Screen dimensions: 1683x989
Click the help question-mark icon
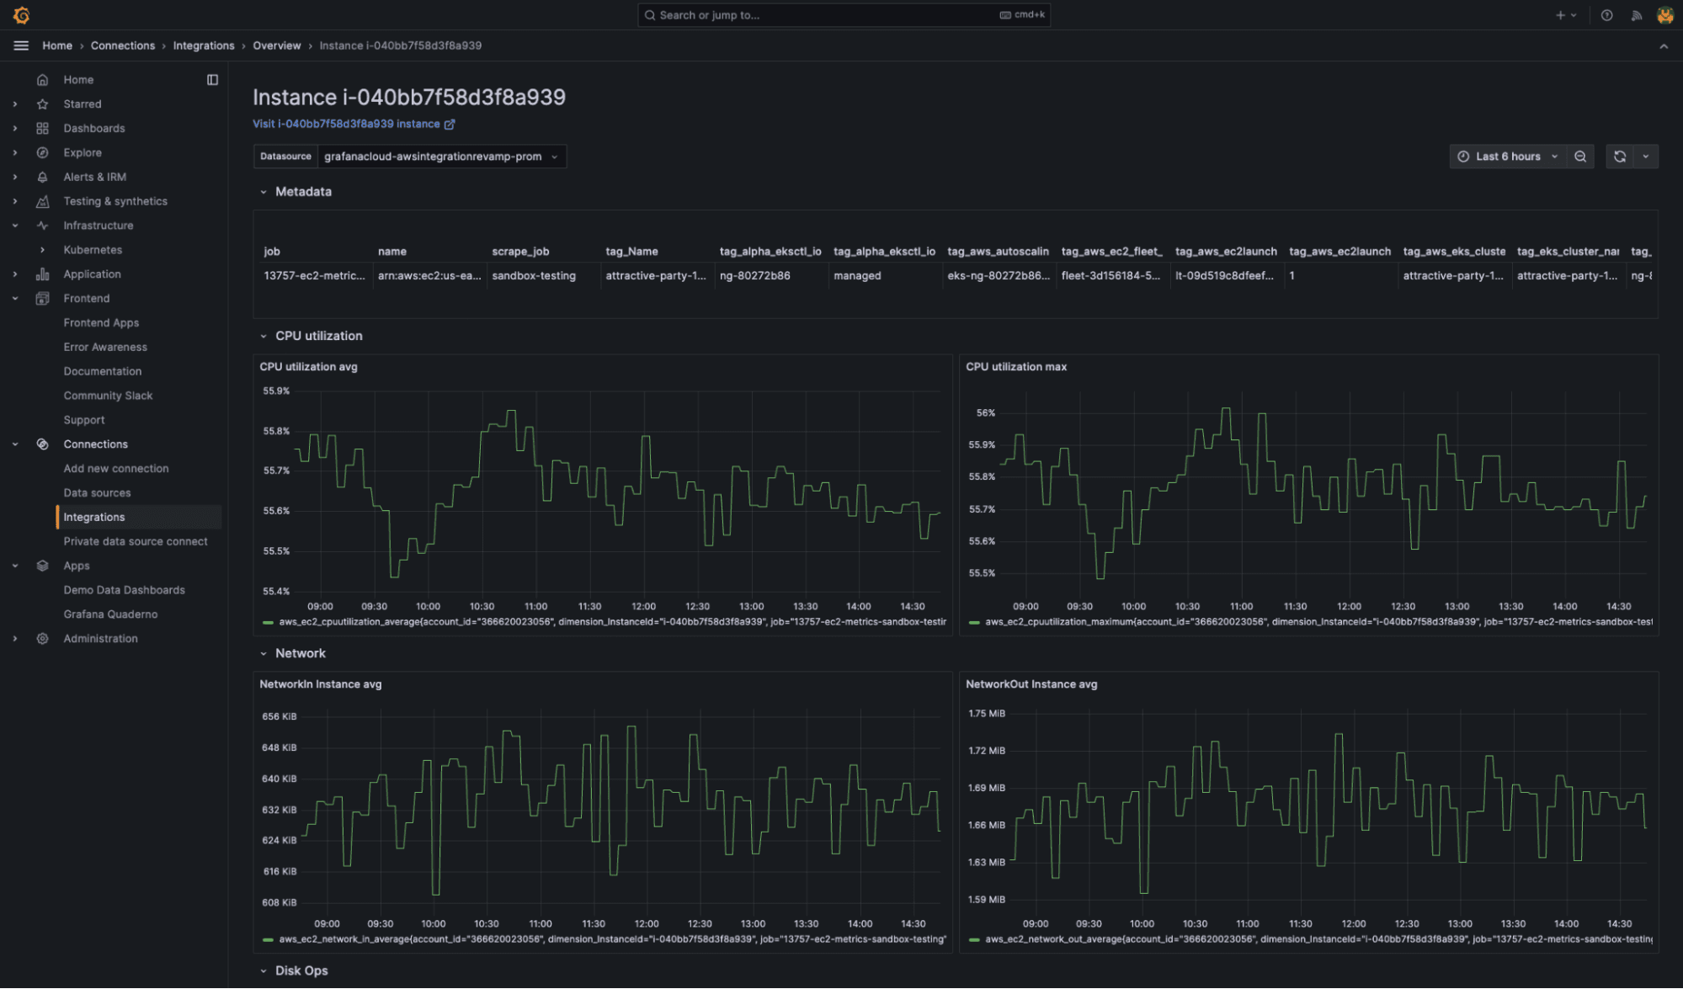pyautogui.click(x=1605, y=14)
